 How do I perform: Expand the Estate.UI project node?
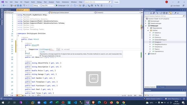[x=146, y=54]
